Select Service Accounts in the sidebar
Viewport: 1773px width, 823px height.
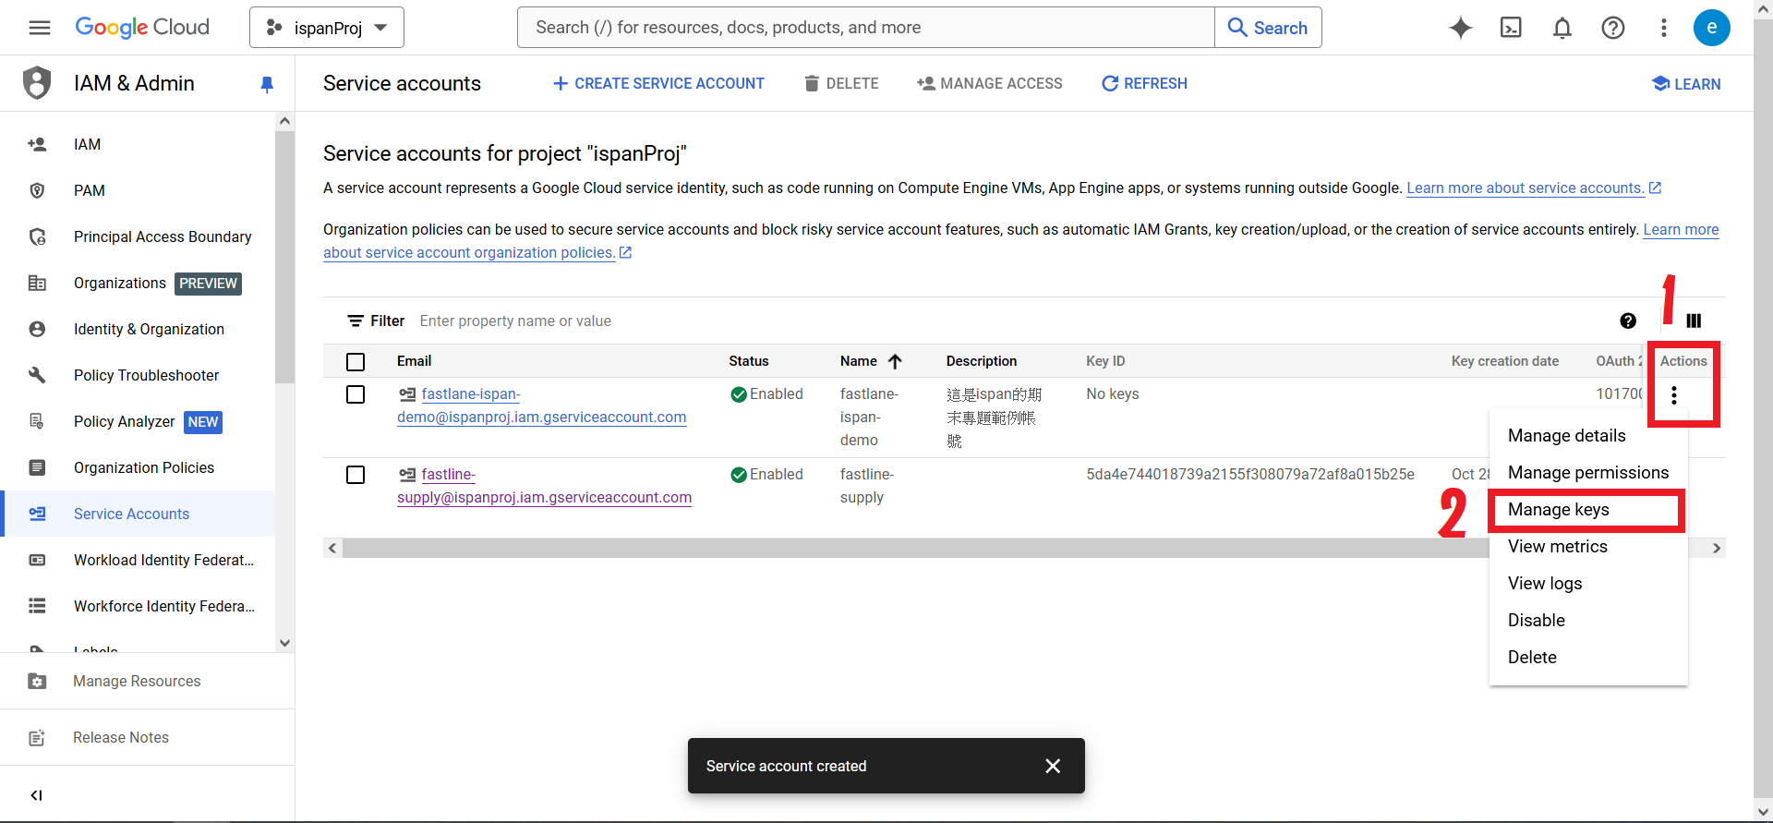pos(138,514)
